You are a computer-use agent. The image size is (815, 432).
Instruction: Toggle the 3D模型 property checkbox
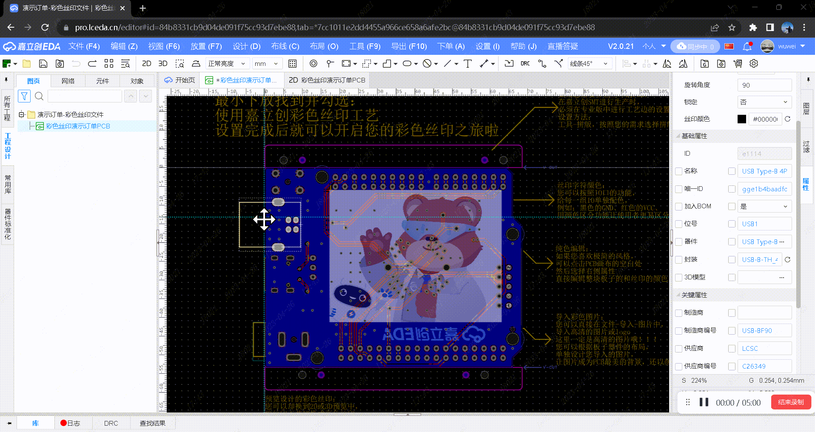(679, 278)
